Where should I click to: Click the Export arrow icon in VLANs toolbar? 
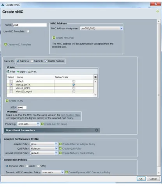[x=18, y=72]
